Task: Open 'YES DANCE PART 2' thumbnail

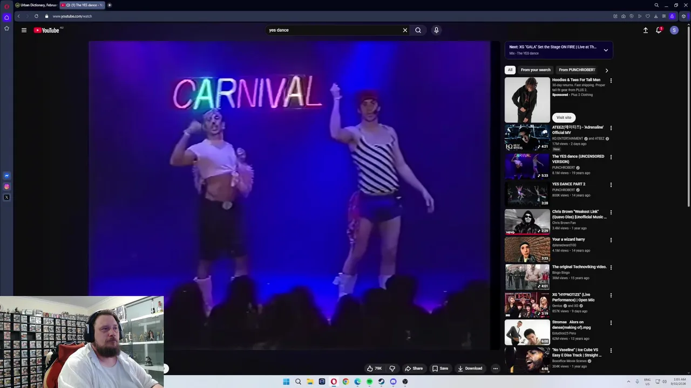Action: tap(527, 194)
